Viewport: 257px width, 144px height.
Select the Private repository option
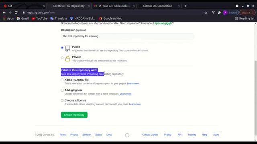click(x=62, y=58)
